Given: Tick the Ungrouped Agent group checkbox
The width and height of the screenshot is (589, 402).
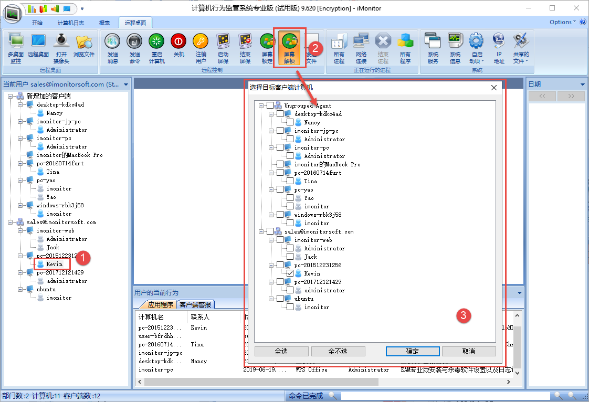Looking at the screenshot, I should point(270,105).
